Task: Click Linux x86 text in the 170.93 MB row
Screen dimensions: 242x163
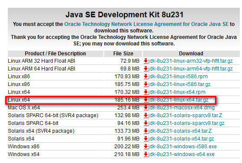Action: (19, 77)
